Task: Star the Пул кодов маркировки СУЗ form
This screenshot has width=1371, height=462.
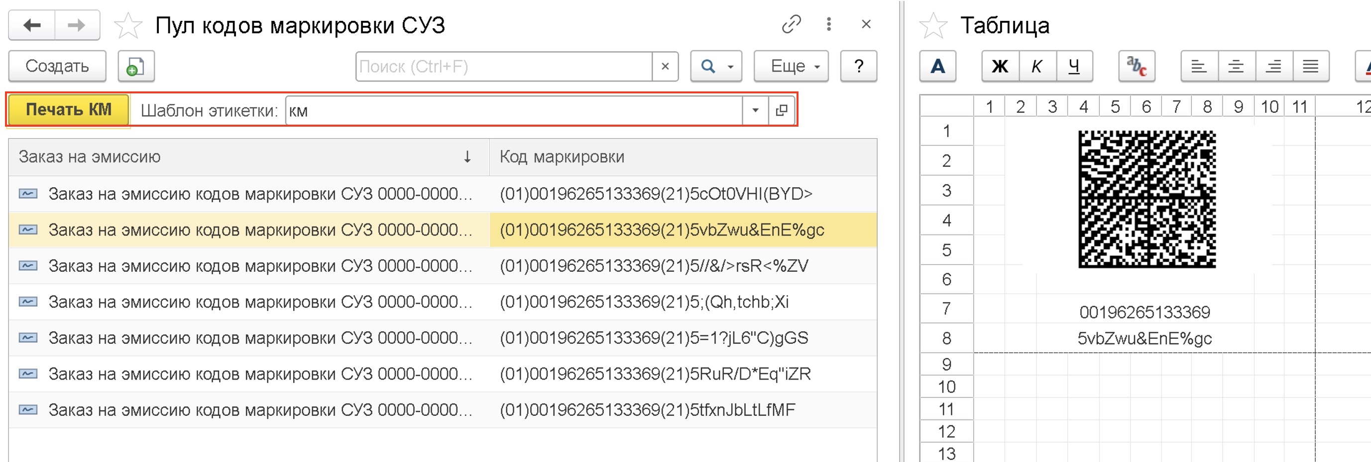Action: (128, 25)
